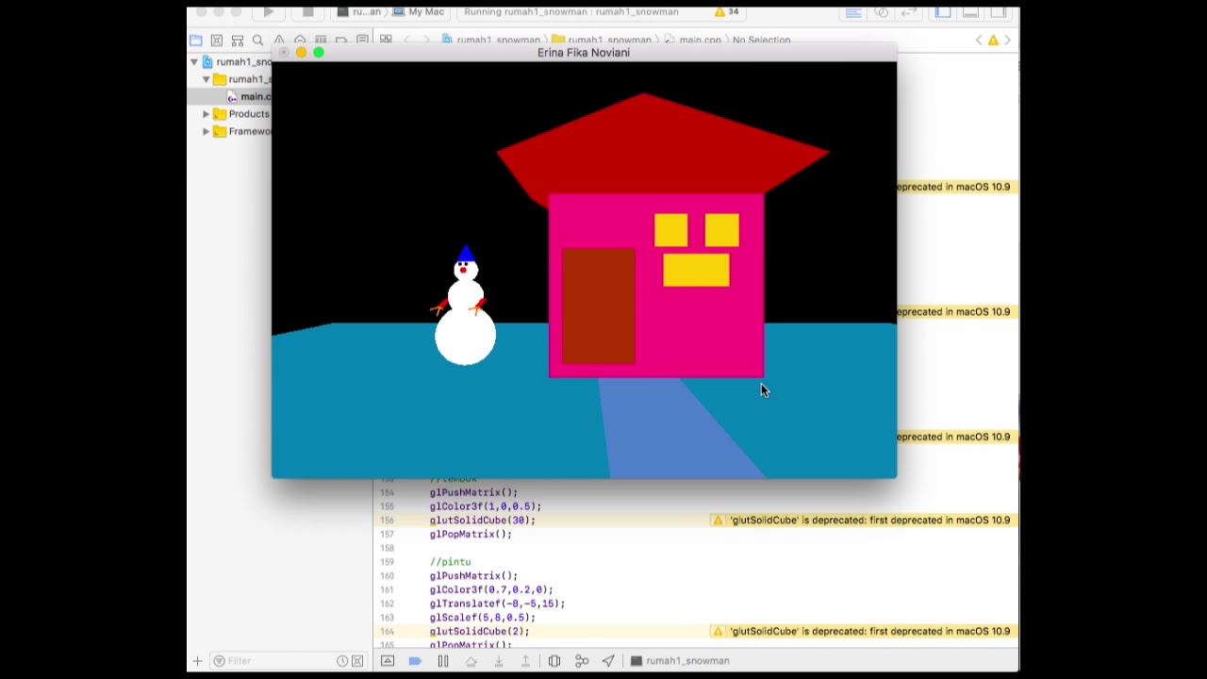Select rumah1_snowman process in debug bar

680,661
